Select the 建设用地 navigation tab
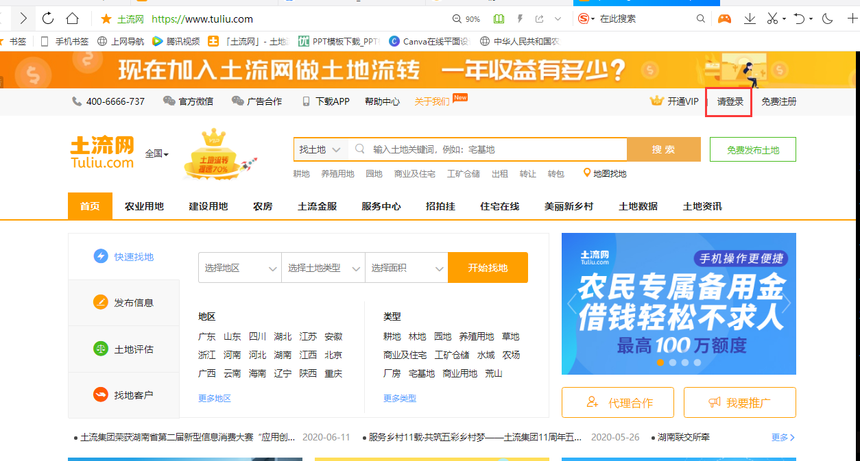The height and width of the screenshot is (461, 860). (x=208, y=206)
